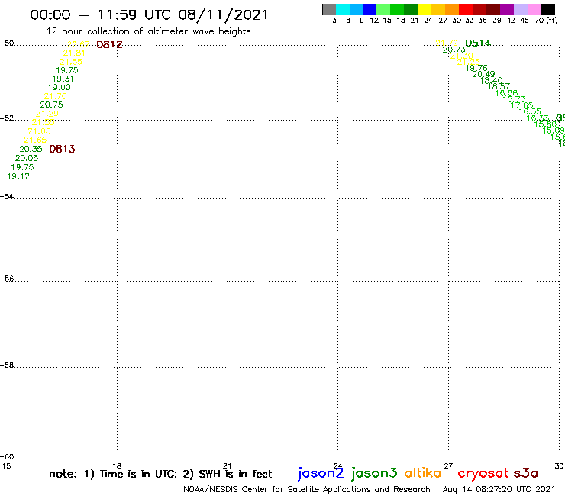Click the '00:00 – 11:59 UTC 08/11/2021' title
The image size is (565, 496).
pyautogui.click(x=149, y=15)
